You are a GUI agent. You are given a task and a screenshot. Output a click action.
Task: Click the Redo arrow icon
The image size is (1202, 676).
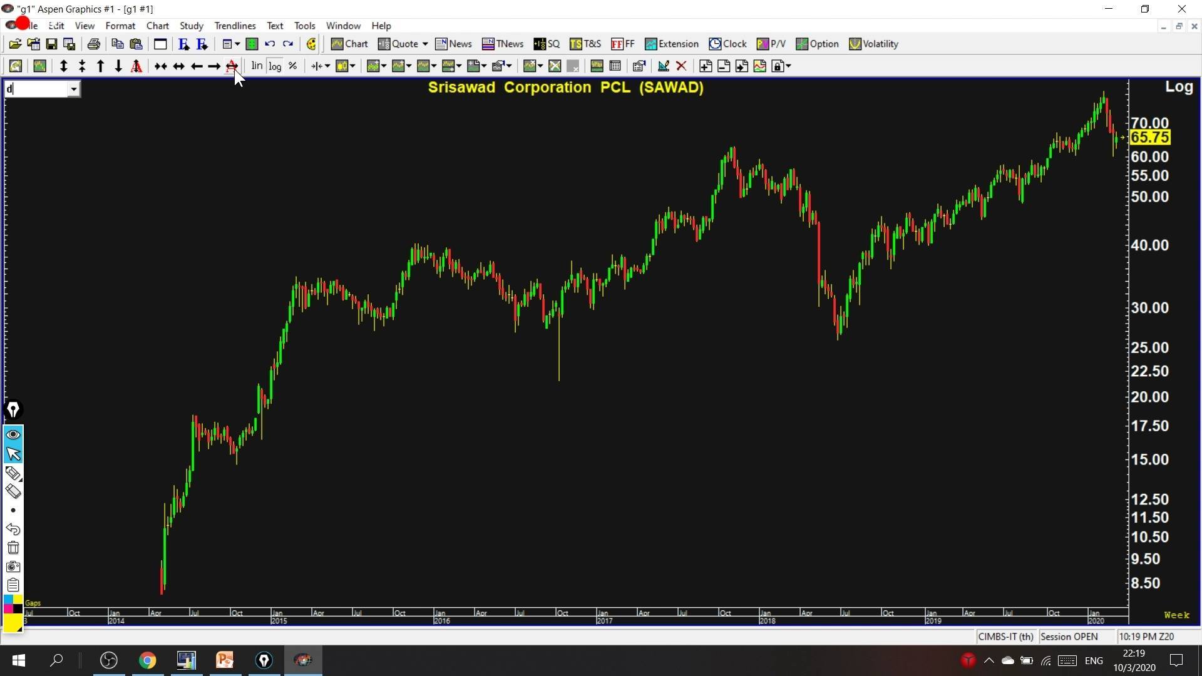tap(288, 44)
